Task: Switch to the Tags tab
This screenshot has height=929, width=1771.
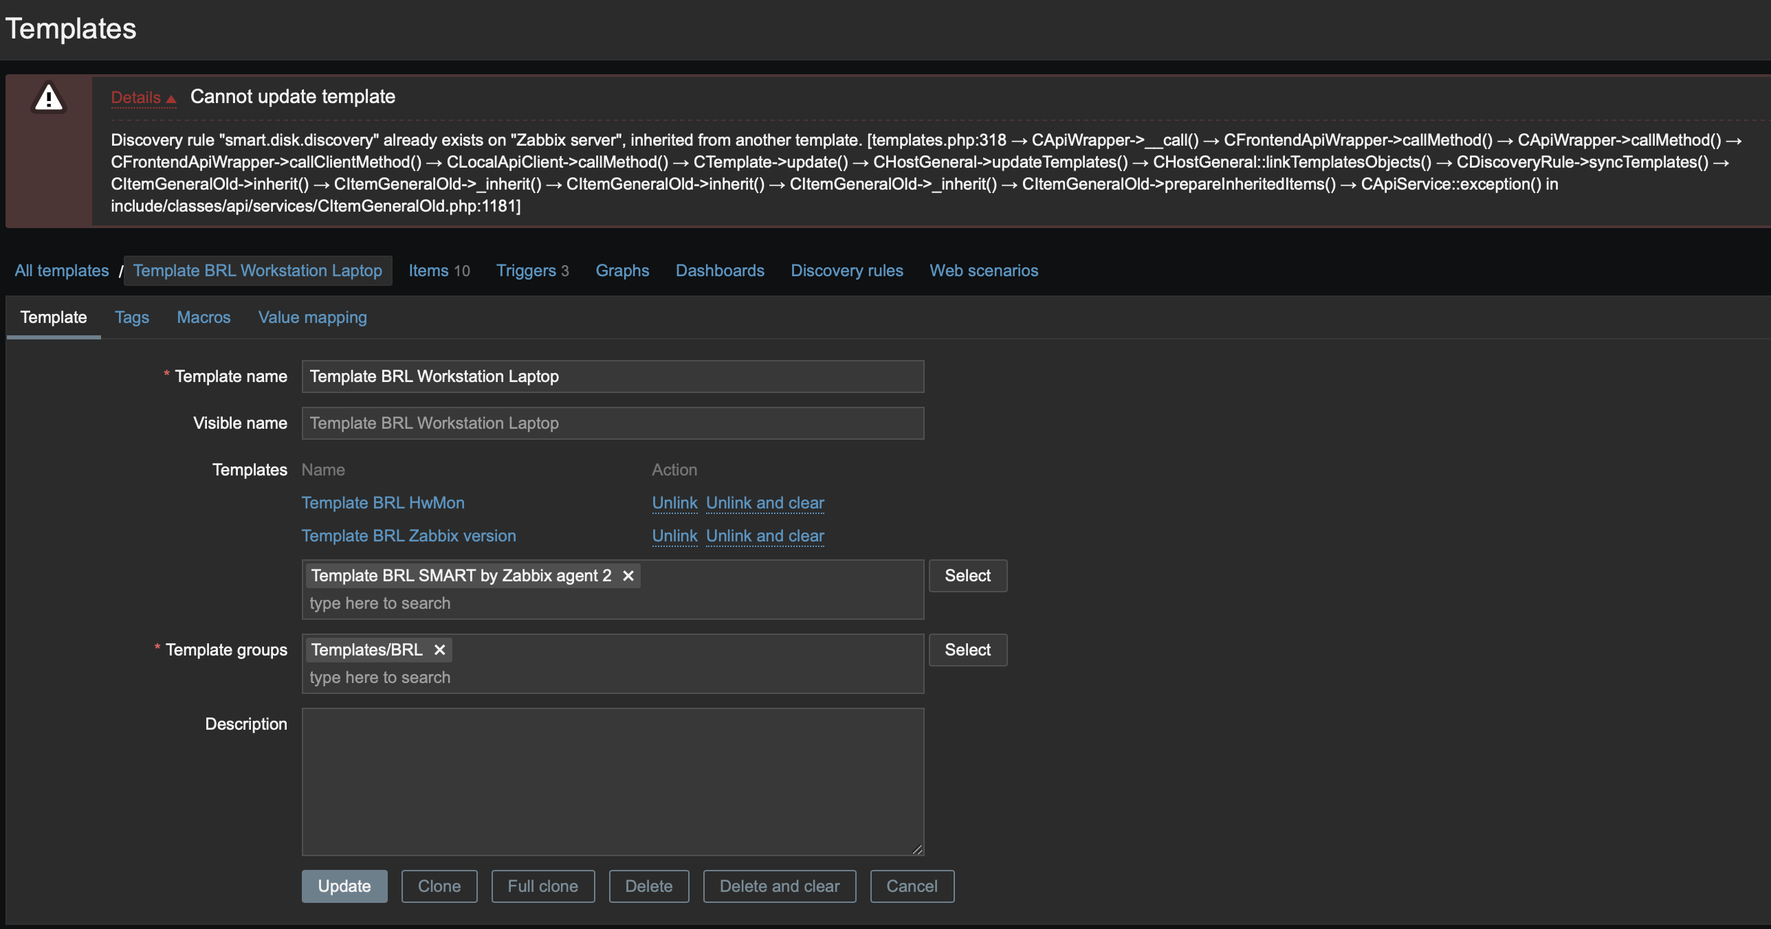Action: (x=132, y=317)
